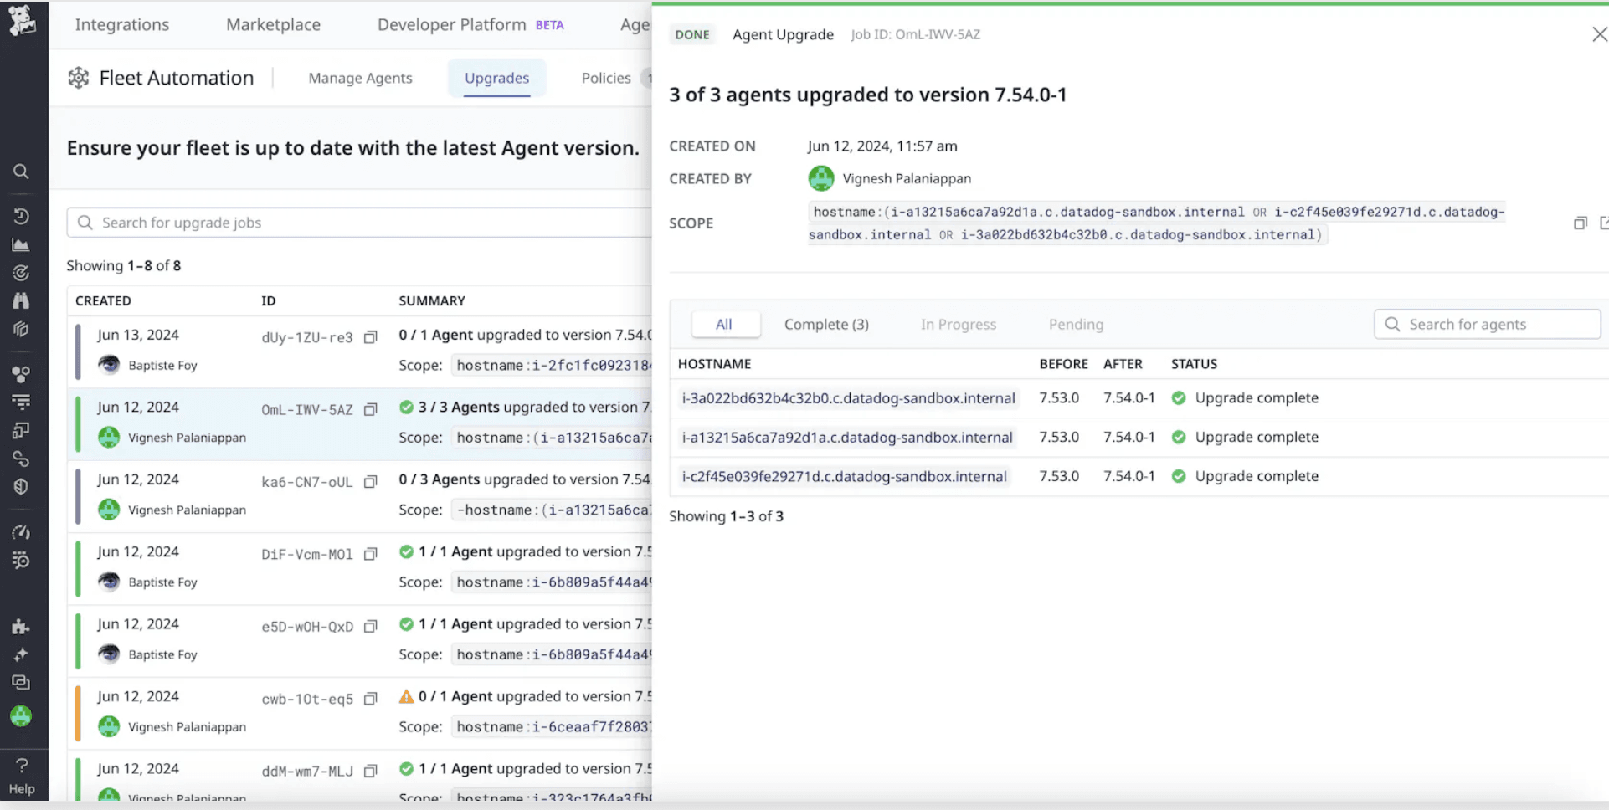The width and height of the screenshot is (1609, 810).
Task: Select the All filter tab
Action: pyautogui.click(x=724, y=325)
